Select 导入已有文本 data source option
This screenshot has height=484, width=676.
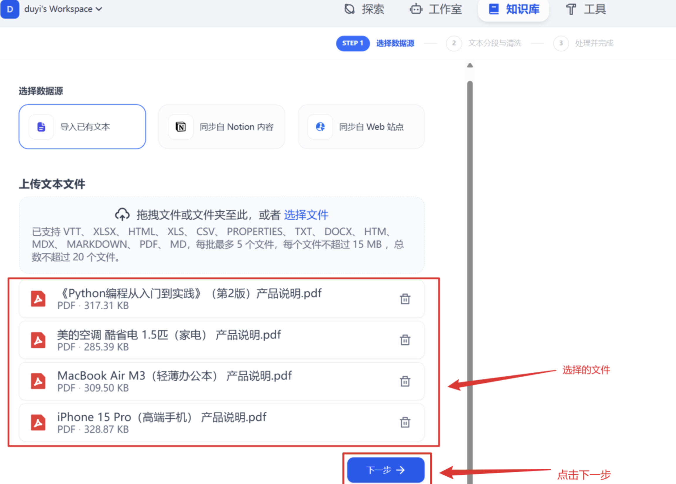pyautogui.click(x=82, y=127)
